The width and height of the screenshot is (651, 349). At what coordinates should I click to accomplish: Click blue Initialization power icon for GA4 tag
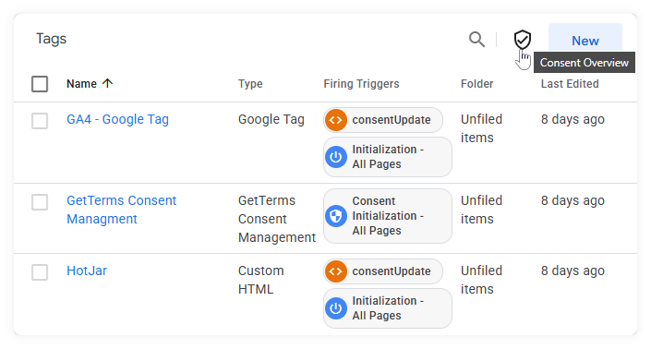click(x=336, y=157)
